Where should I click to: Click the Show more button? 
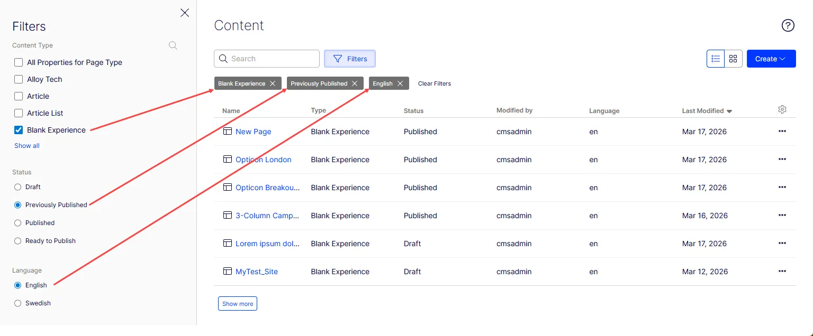(238, 304)
